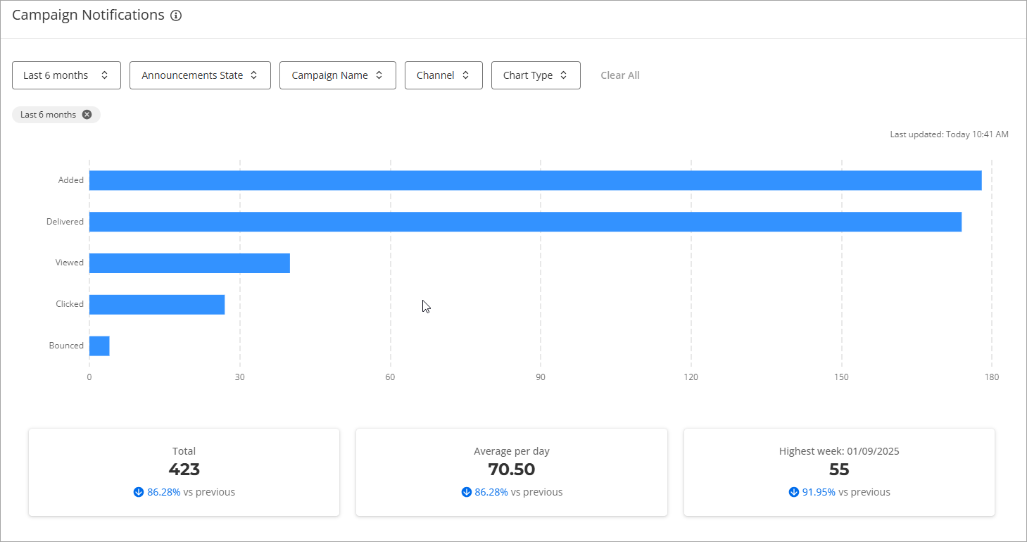Expand the Channel filter dropdown
This screenshot has width=1027, height=542.
[443, 75]
